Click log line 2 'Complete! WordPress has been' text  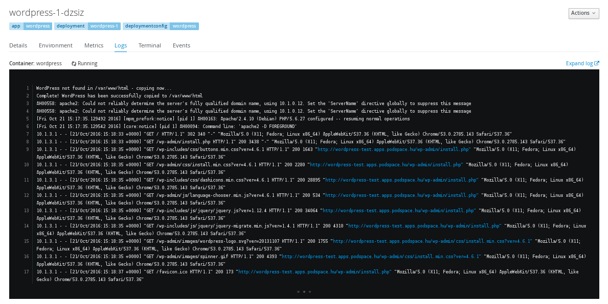(120, 96)
